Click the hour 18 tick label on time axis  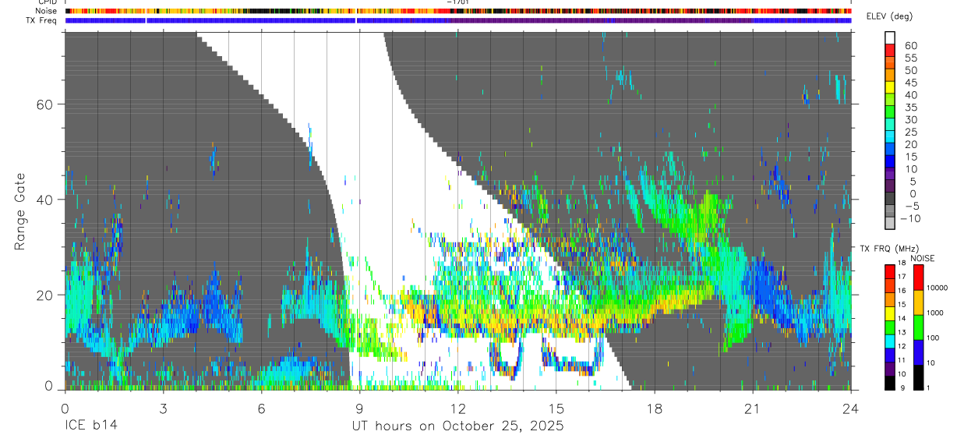click(x=655, y=408)
